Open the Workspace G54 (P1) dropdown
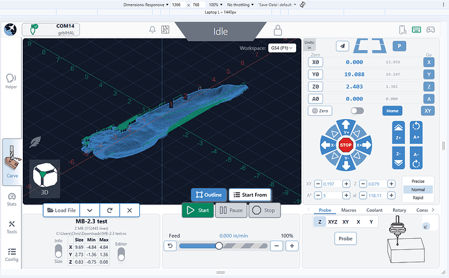449x278 pixels. (284, 49)
